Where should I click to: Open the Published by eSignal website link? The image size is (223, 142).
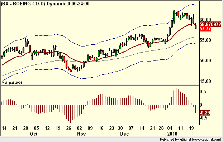click(190, 139)
